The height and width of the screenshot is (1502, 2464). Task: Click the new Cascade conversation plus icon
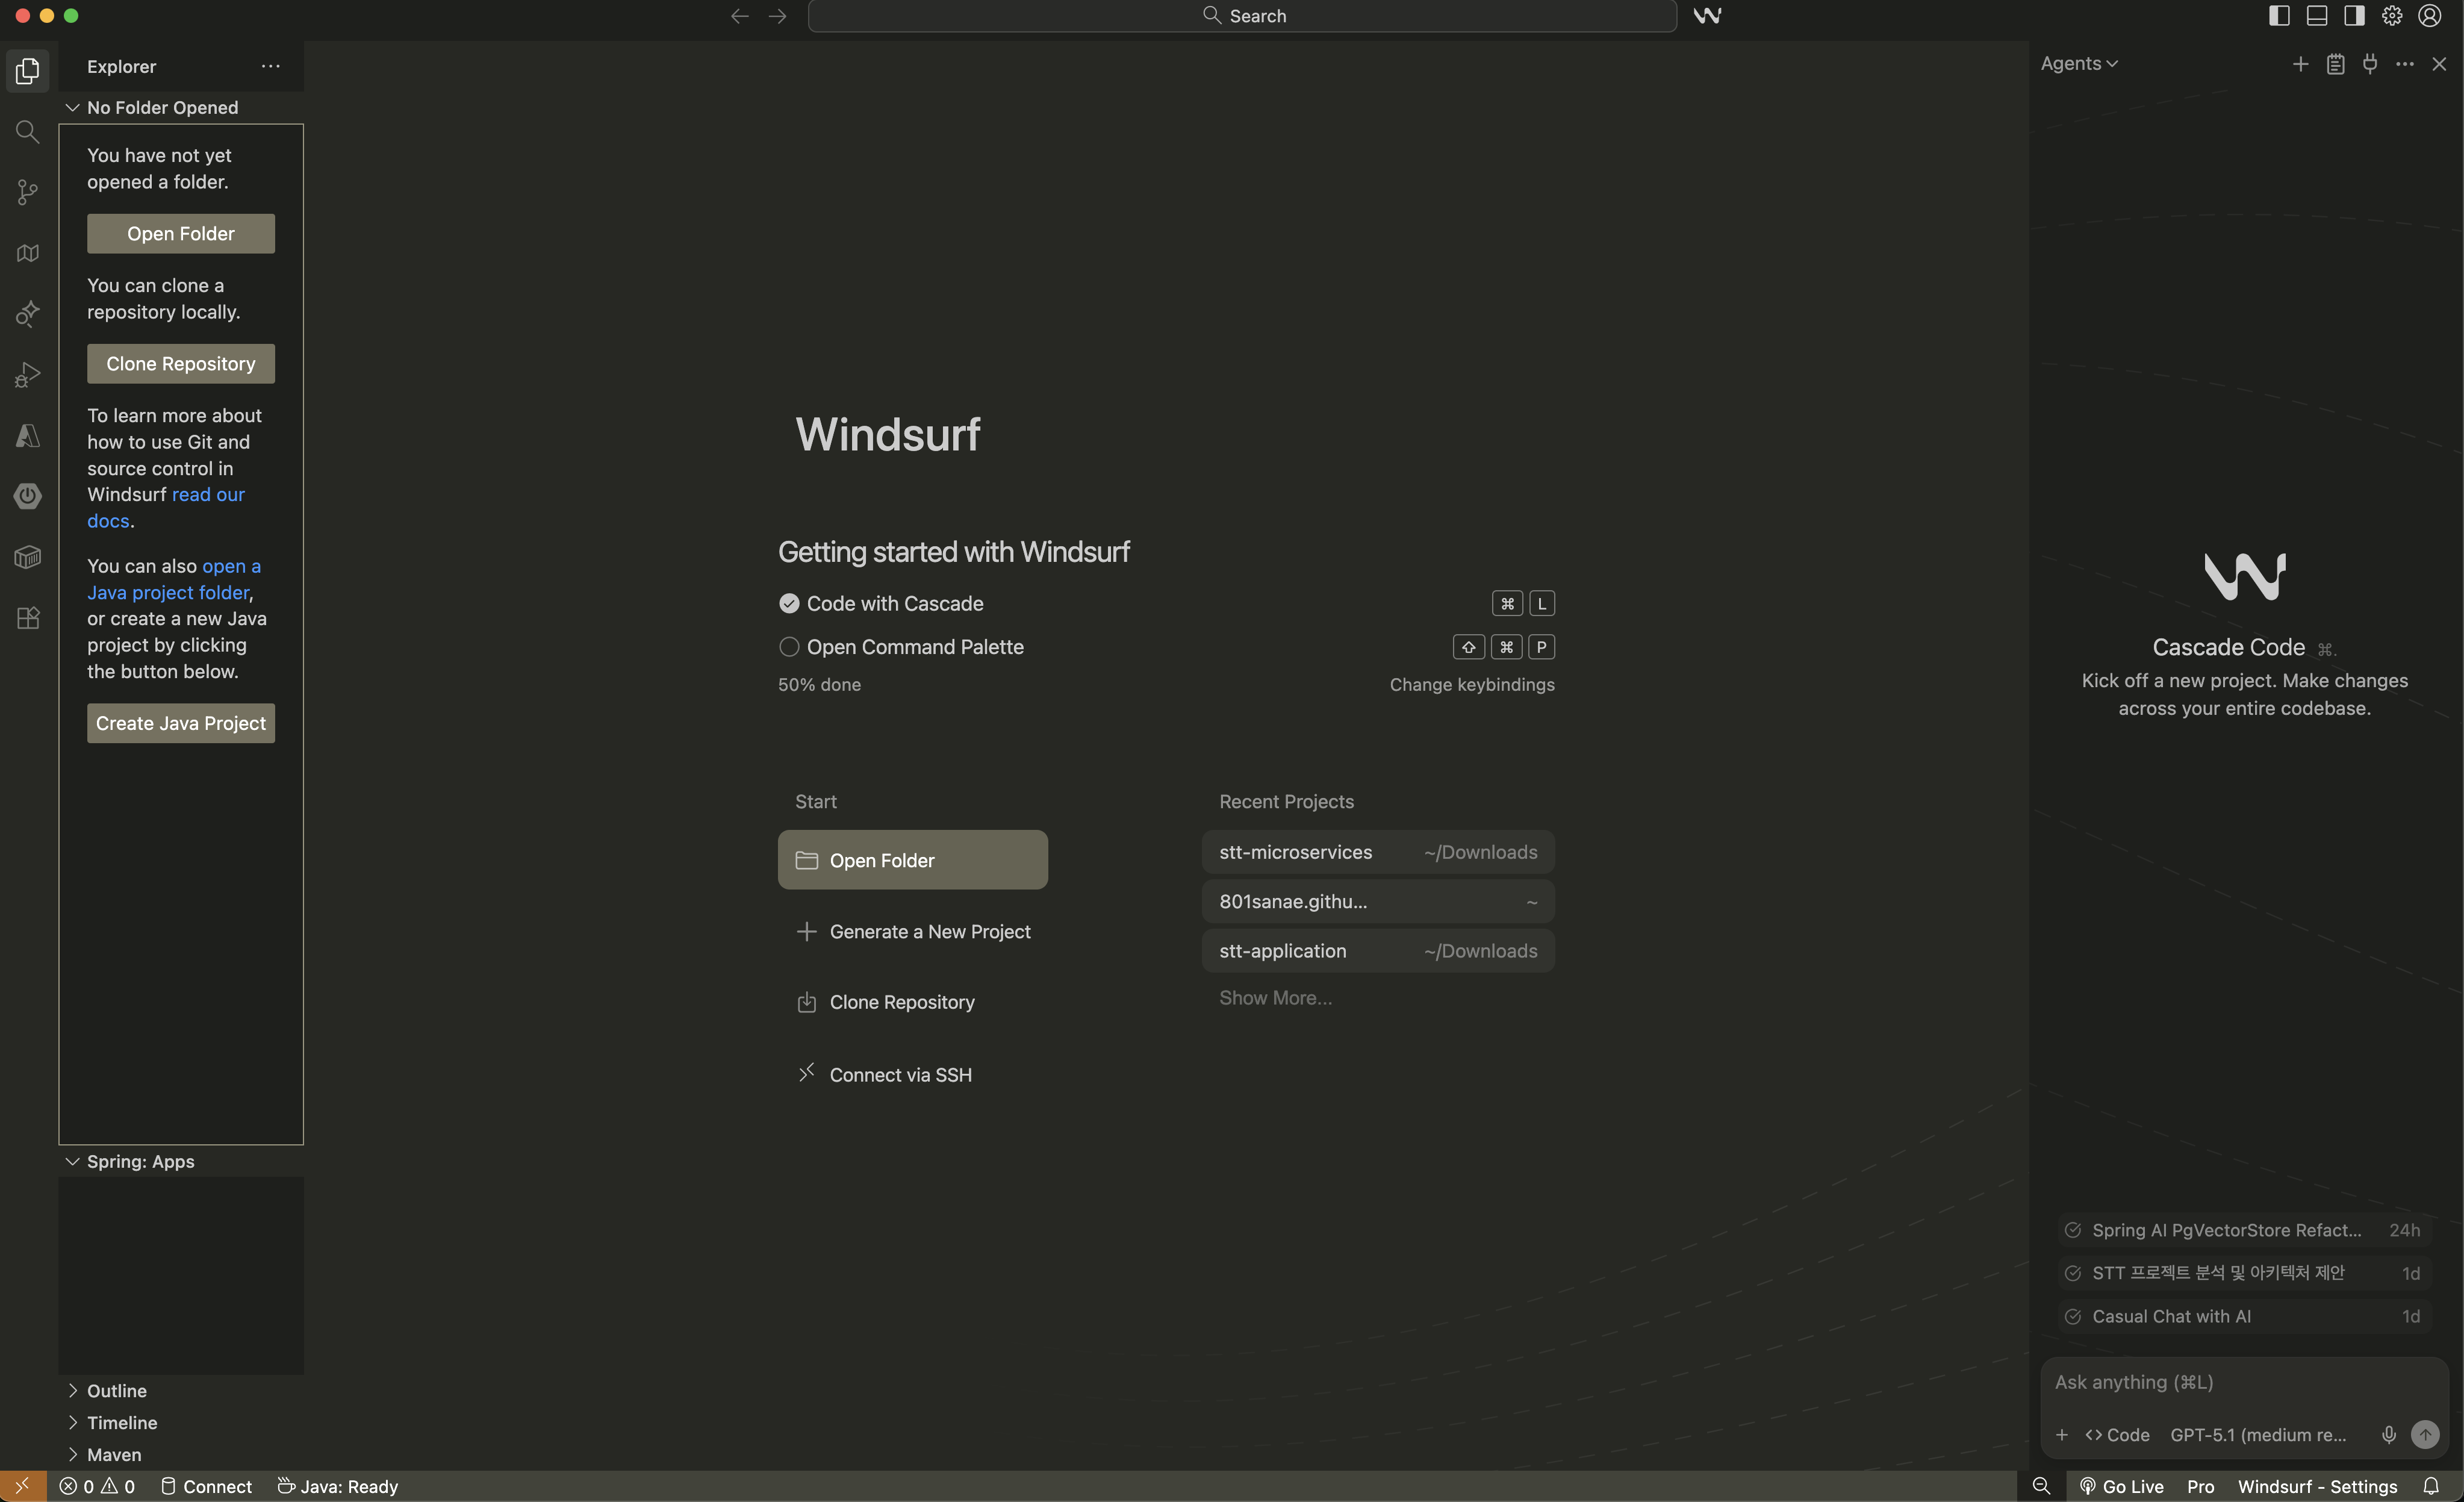(x=2300, y=64)
